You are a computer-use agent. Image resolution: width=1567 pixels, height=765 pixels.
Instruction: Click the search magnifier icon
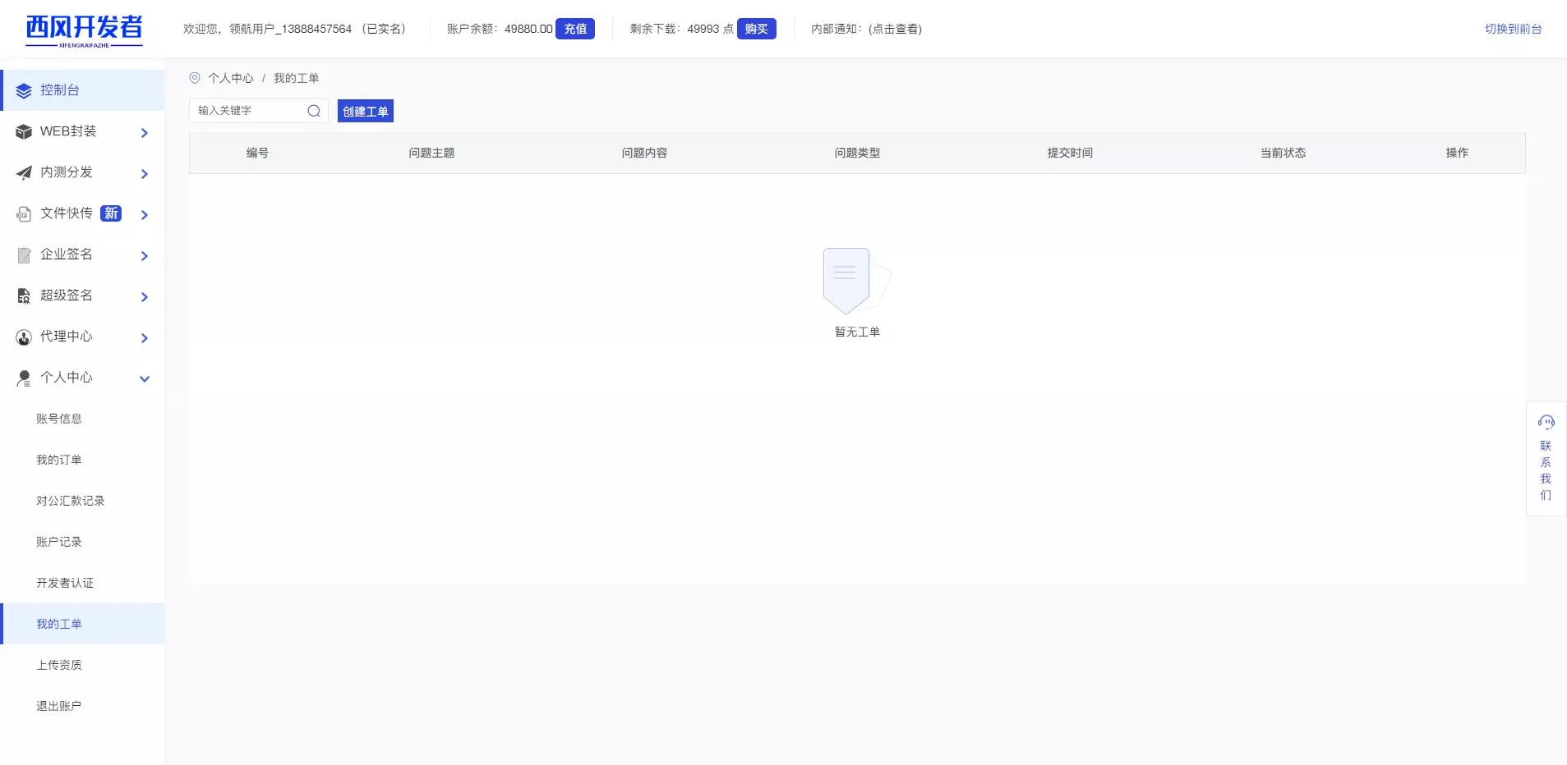pos(314,111)
